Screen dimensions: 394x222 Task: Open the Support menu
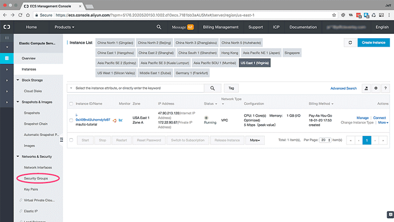click(256, 27)
